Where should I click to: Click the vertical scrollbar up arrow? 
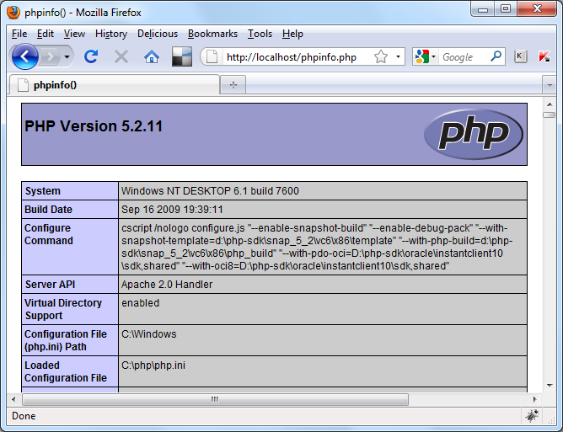click(x=550, y=104)
